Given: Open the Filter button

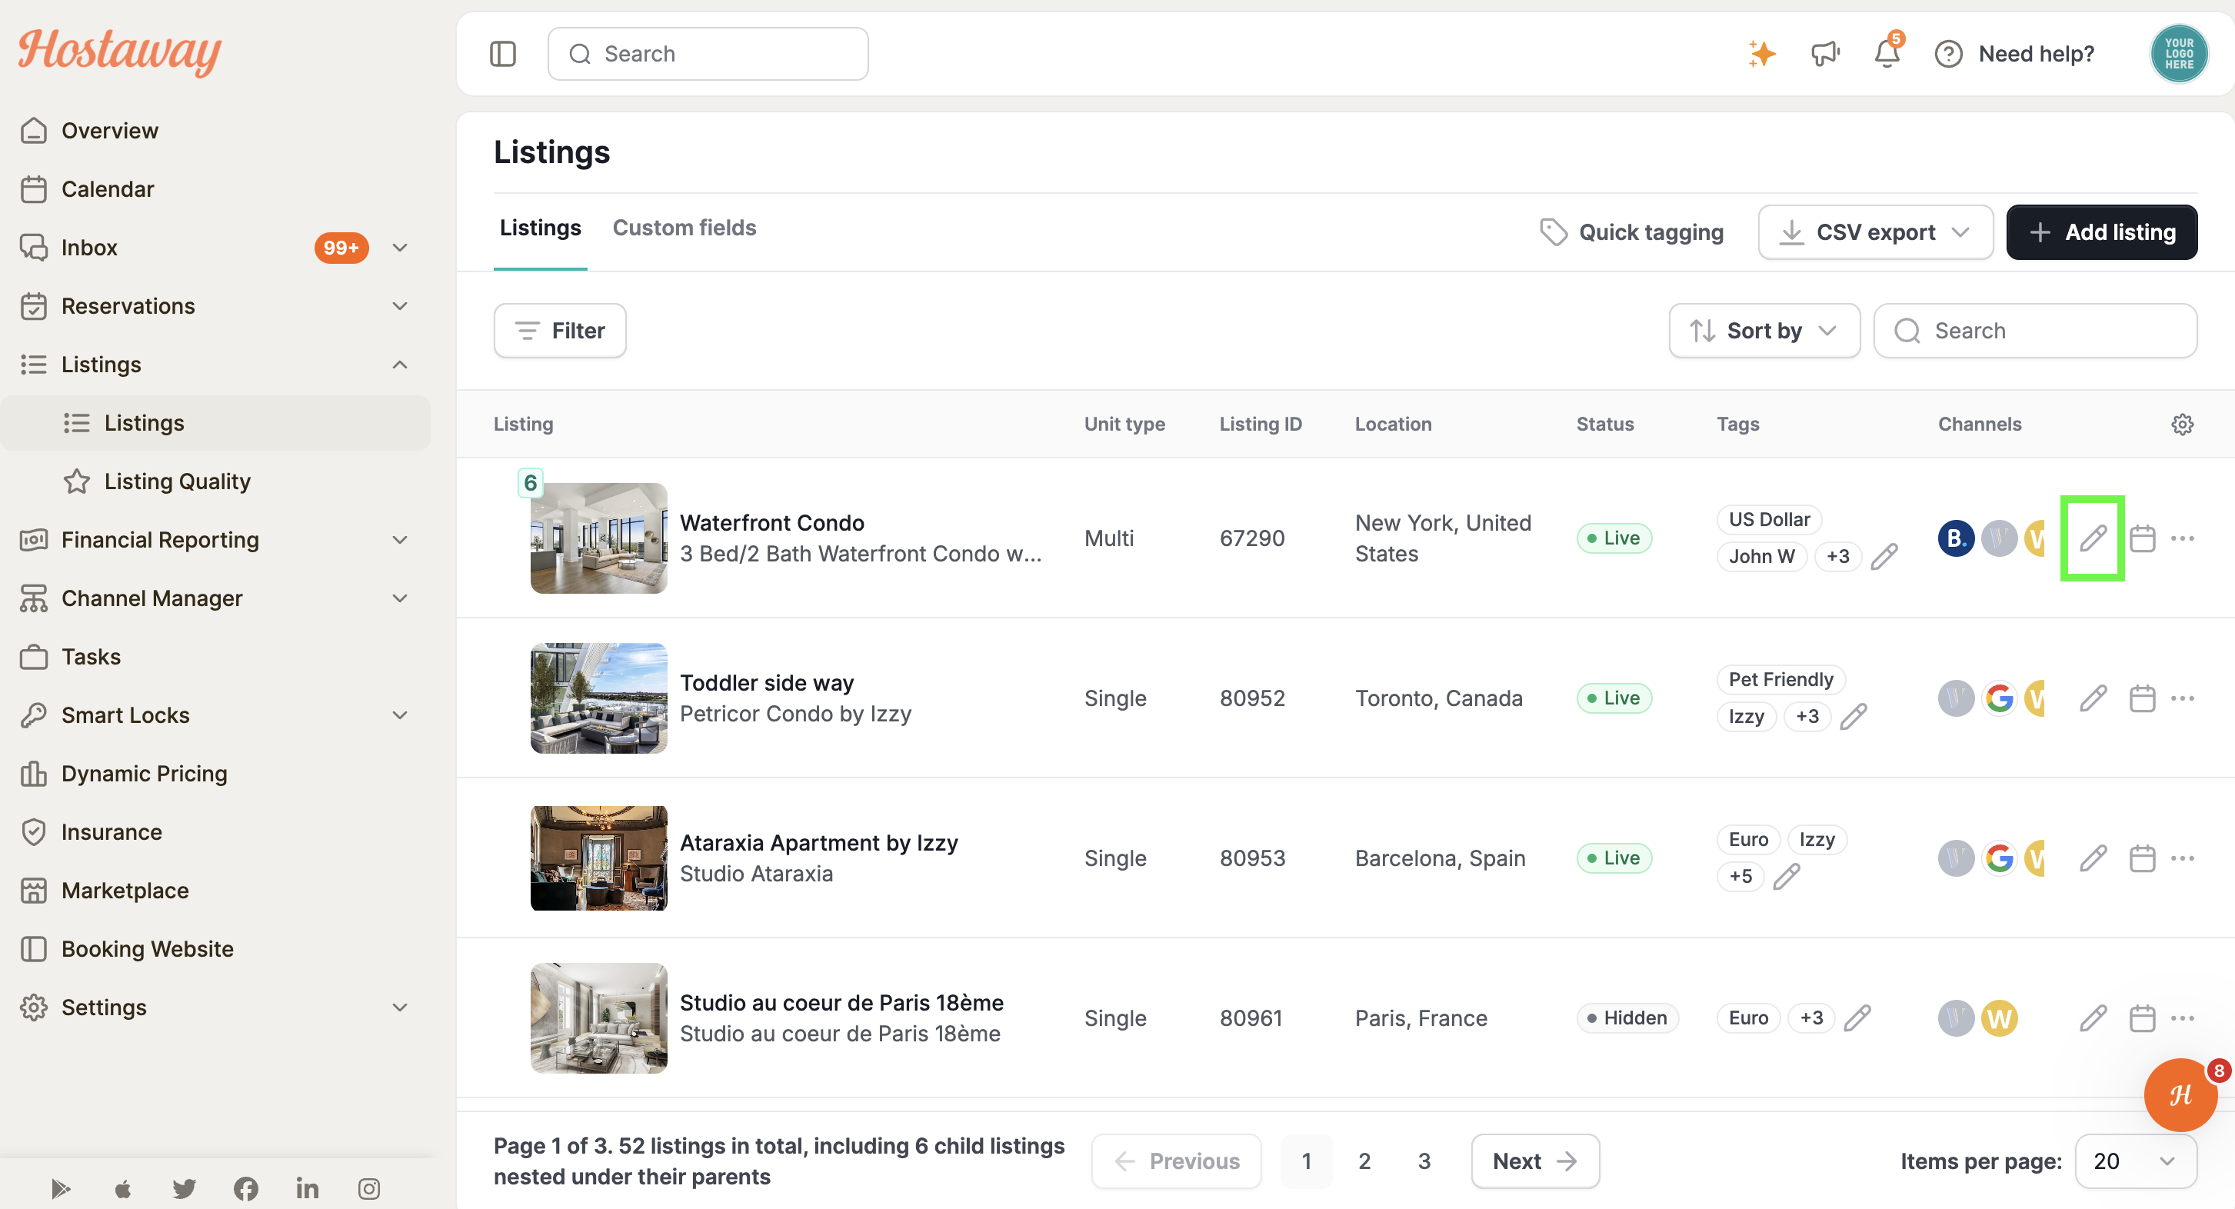Looking at the screenshot, I should 560,331.
